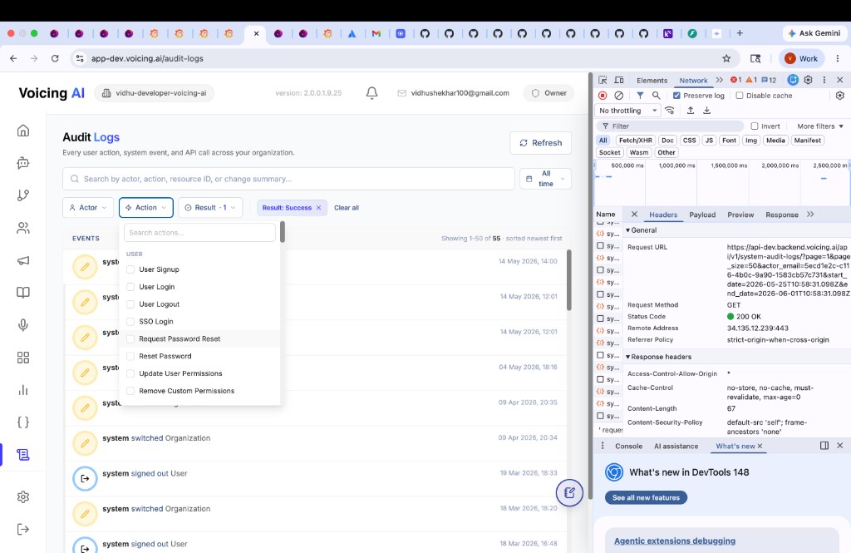Screen dimensions: 851x553
Task: Click the Export HAR download icon
Action: pos(706,111)
